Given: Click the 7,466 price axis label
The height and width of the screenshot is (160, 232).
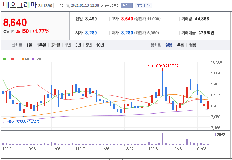Looking at the screenshot, I should 216,128.
